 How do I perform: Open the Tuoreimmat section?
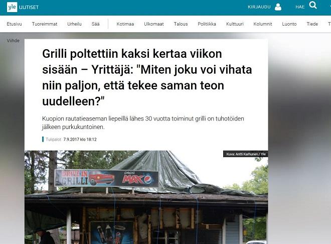click(45, 24)
